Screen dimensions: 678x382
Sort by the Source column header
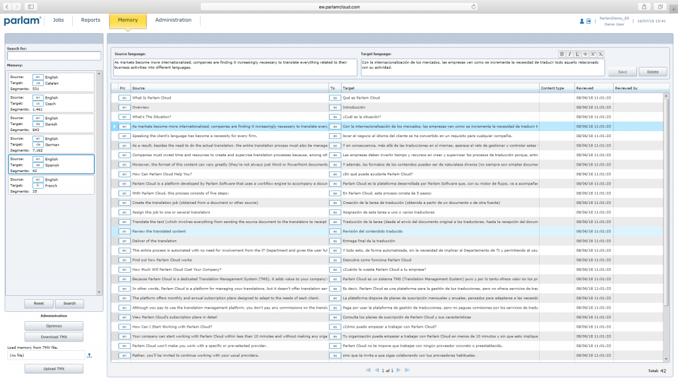tap(229, 88)
